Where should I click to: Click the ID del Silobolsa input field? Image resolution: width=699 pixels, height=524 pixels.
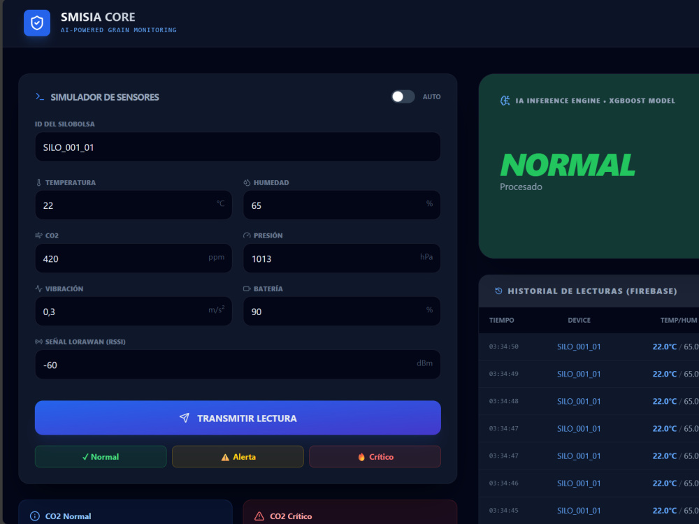click(238, 147)
